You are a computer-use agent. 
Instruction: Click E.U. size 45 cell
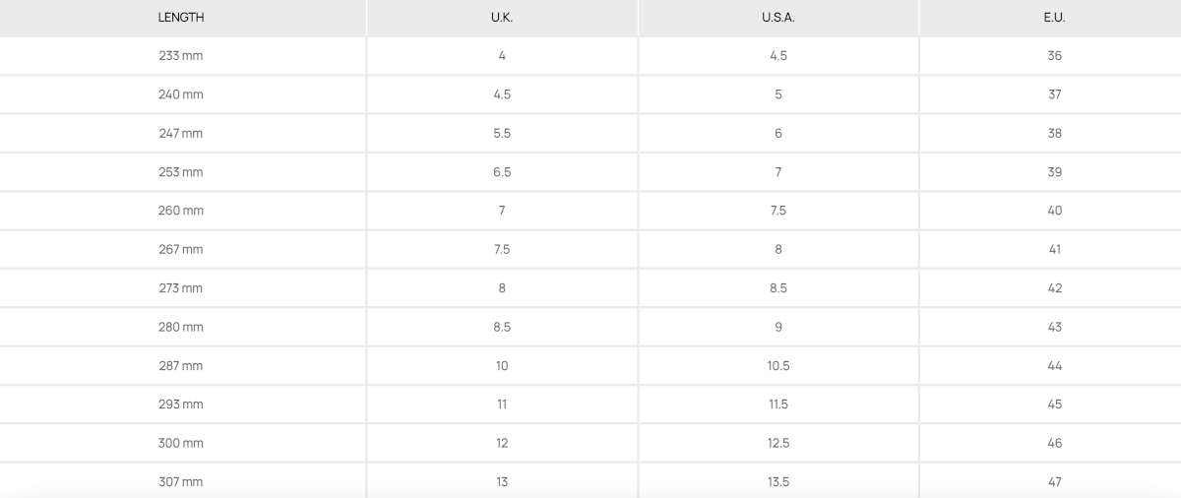click(x=1055, y=405)
